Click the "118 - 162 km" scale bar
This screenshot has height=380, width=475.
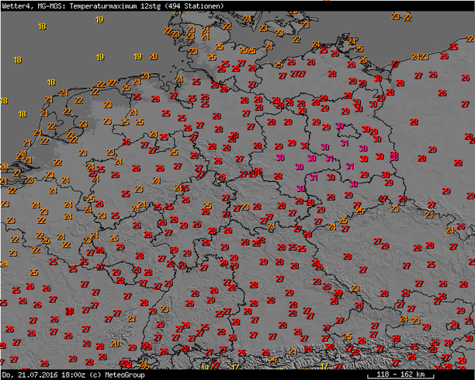400,375
